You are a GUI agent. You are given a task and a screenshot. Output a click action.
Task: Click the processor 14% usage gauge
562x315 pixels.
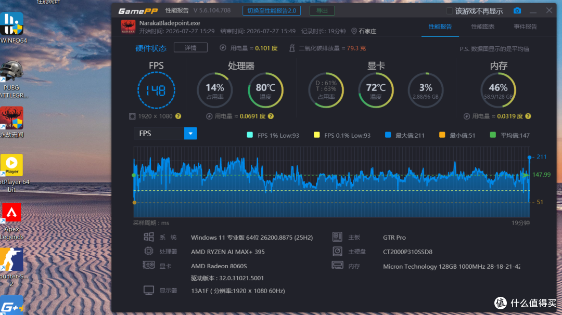(x=215, y=90)
